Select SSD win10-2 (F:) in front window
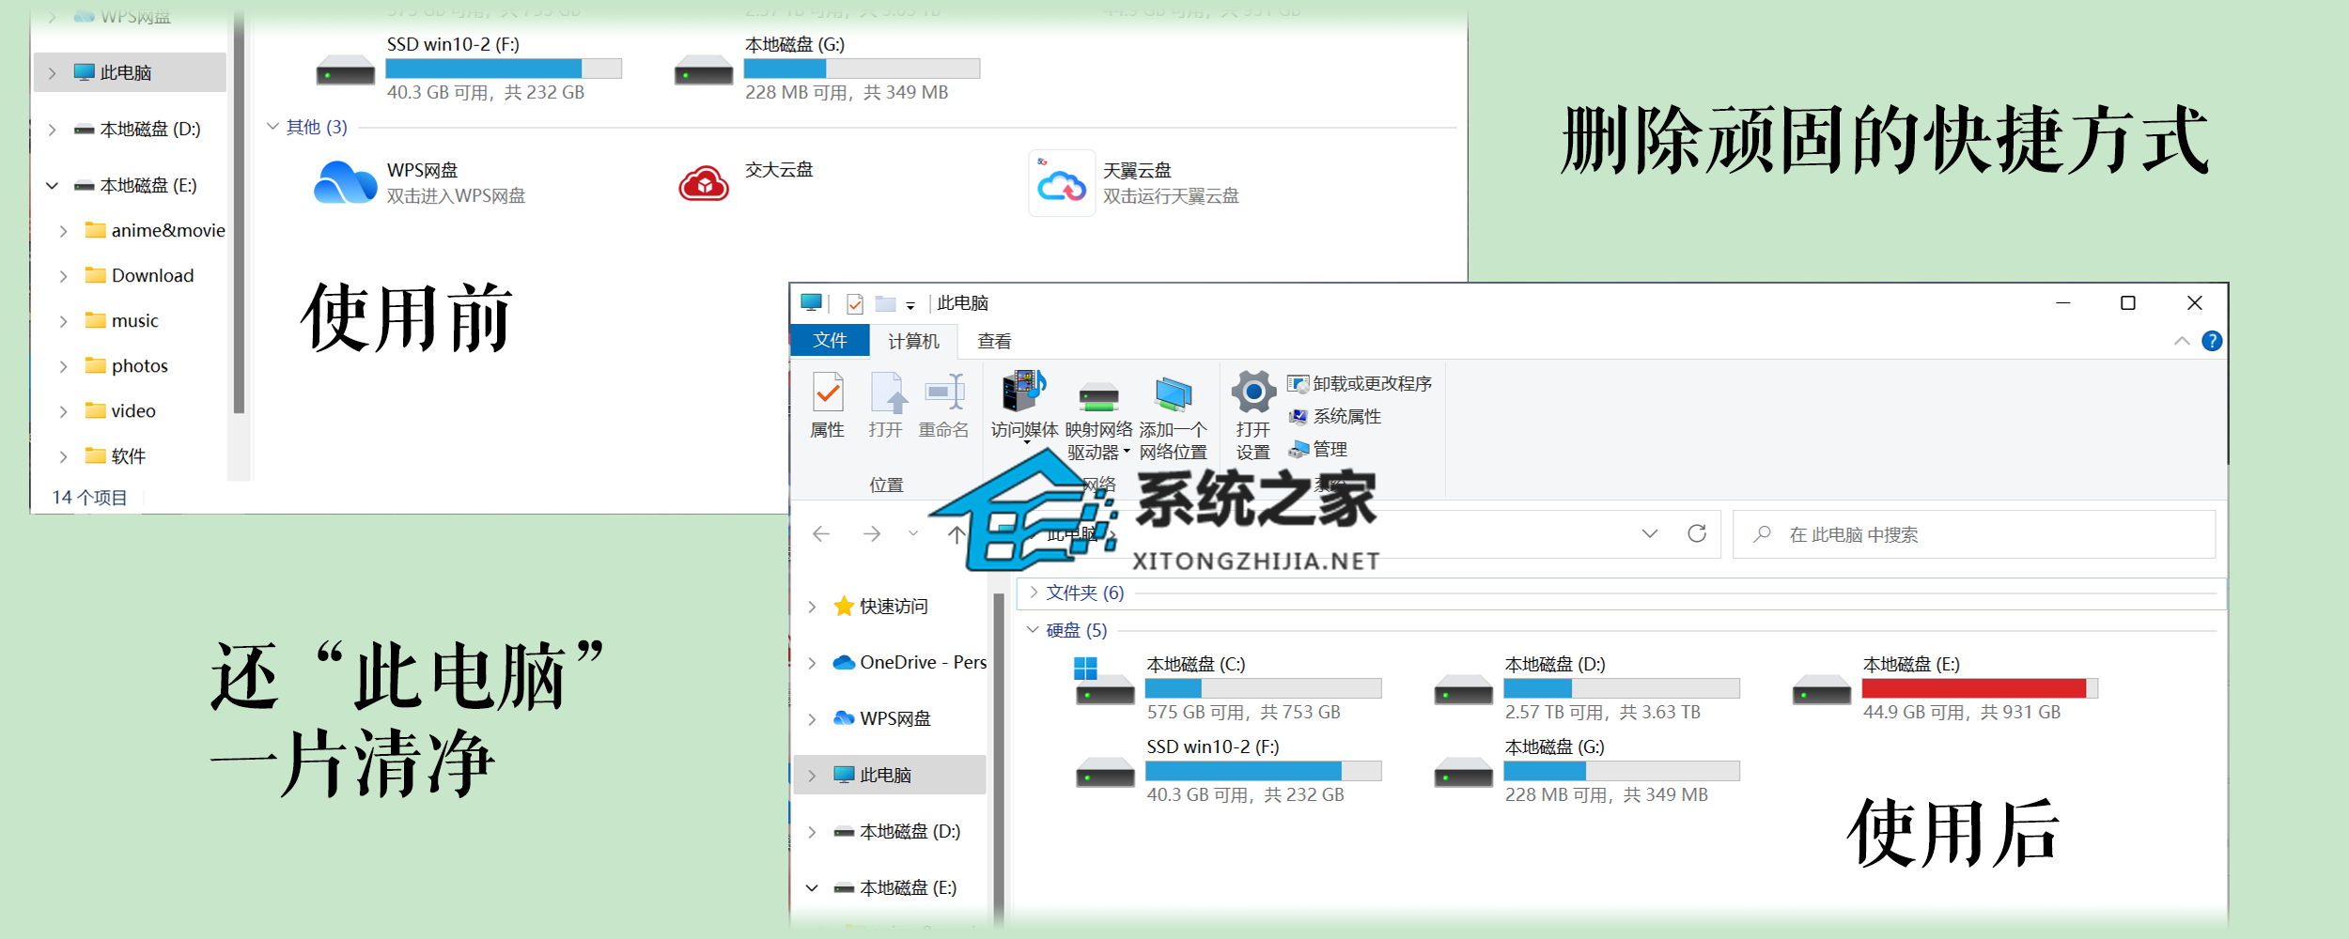Viewport: 2349px width, 939px height. coord(1227,772)
